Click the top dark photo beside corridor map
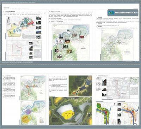This screenshot has width=141, height=129. (104, 82)
